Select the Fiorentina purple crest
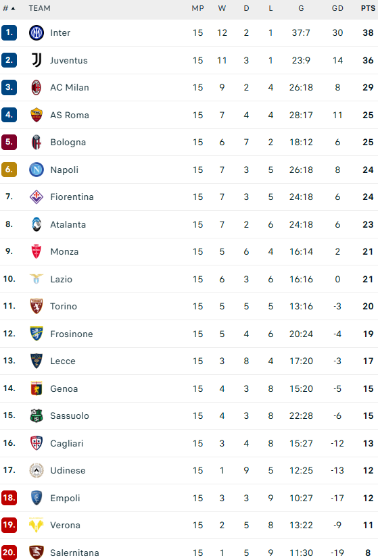The width and height of the screenshot is (378, 560). pos(36,197)
